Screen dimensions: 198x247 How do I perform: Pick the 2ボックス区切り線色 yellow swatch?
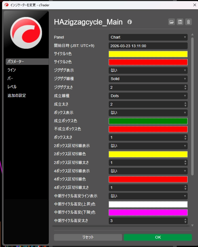tap(148, 154)
